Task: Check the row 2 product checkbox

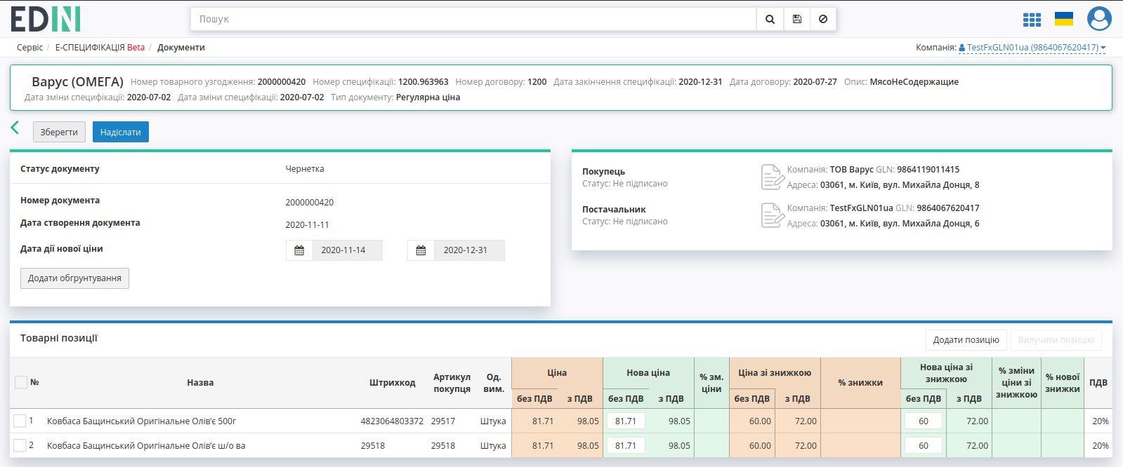Action: point(20,445)
